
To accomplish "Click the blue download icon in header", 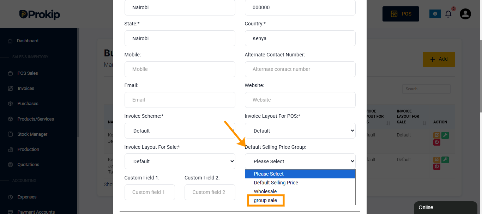I will 435,14.
